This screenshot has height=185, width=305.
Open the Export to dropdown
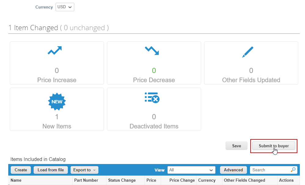[84, 170]
